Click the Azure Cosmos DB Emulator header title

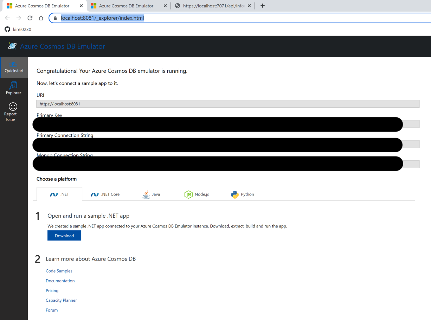coord(63,46)
